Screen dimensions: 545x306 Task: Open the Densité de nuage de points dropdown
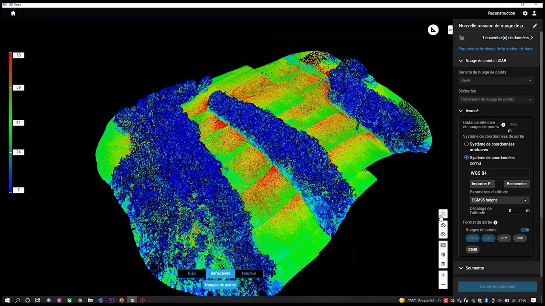click(x=496, y=80)
